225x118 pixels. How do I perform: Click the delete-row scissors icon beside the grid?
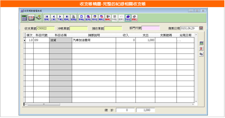pos(201,48)
